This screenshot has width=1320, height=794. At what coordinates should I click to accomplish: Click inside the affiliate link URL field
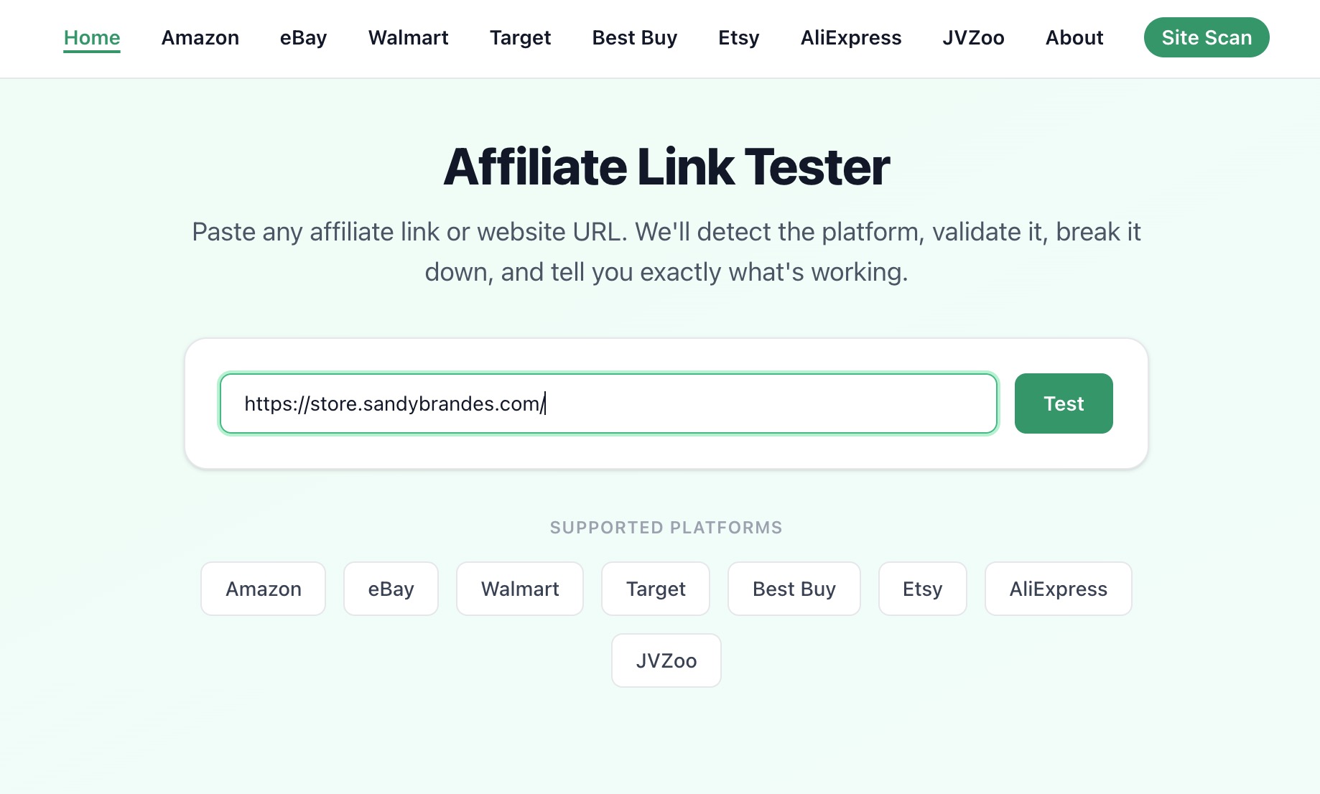click(x=608, y=403)
